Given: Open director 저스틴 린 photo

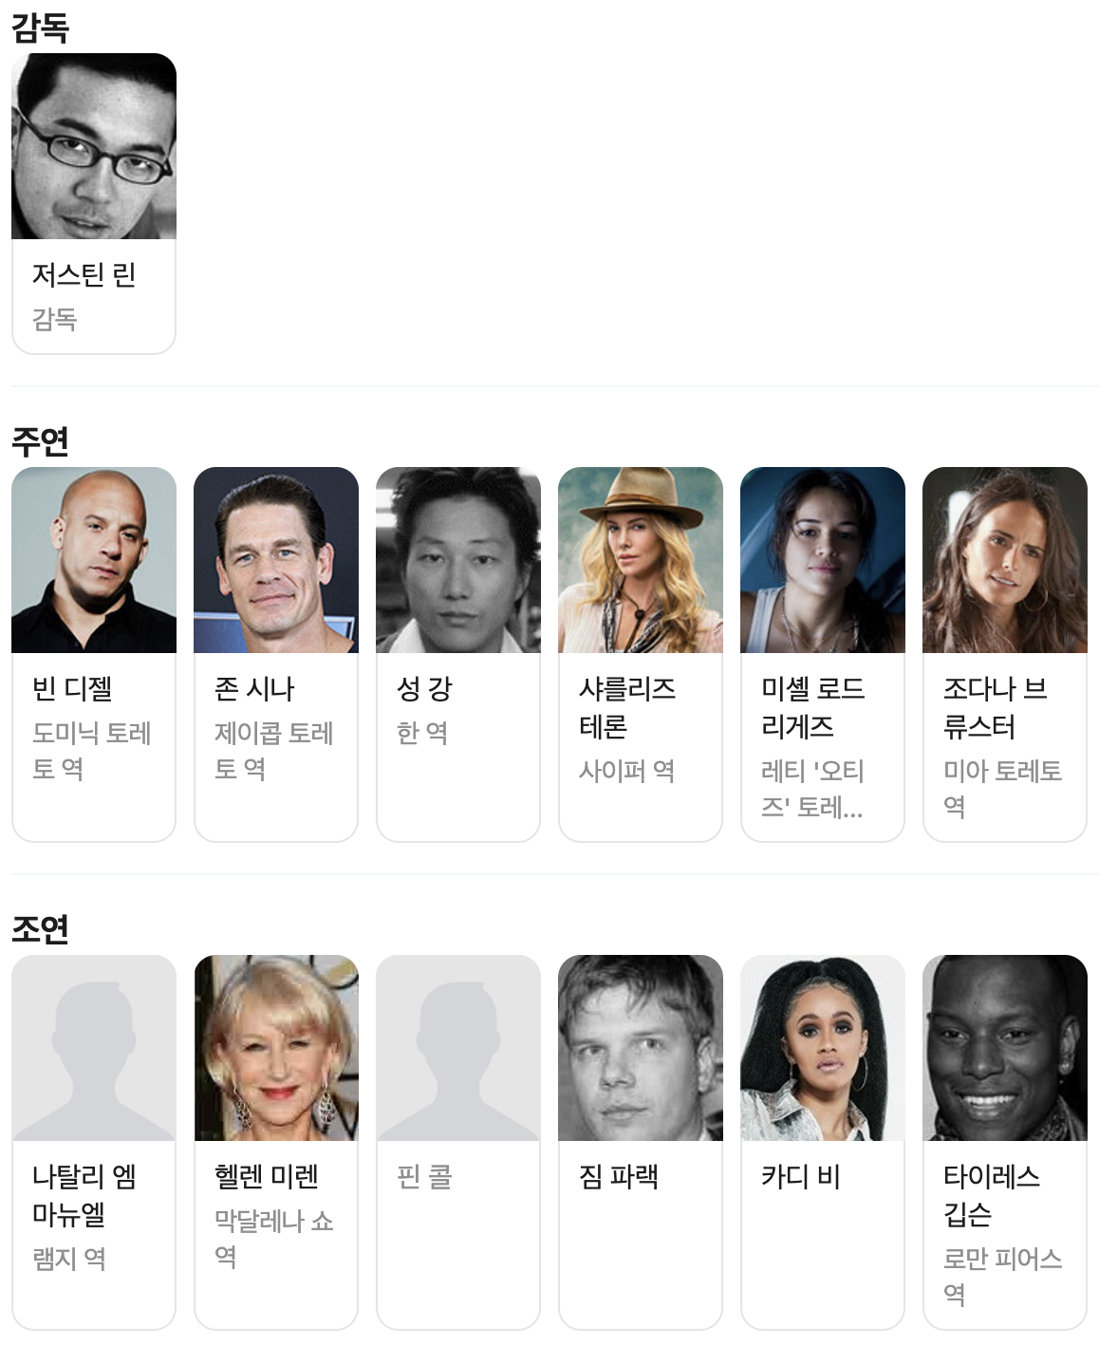Looking at the screenshot, I should click(x=94, y=146).
